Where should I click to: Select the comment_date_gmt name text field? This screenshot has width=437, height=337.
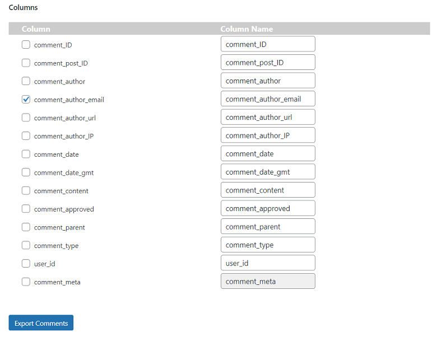268,172
